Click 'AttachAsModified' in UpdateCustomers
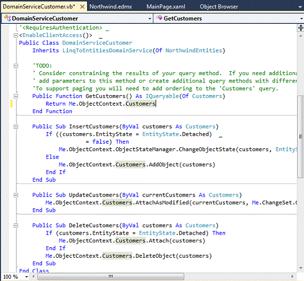The image size is (304, 281). (x=162, y=203)
